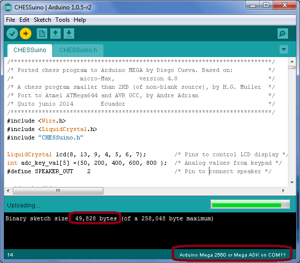The height and width of the screenshot is (263, 300).
Task: Click the Verify checkmark button
Action: point(12,34)
